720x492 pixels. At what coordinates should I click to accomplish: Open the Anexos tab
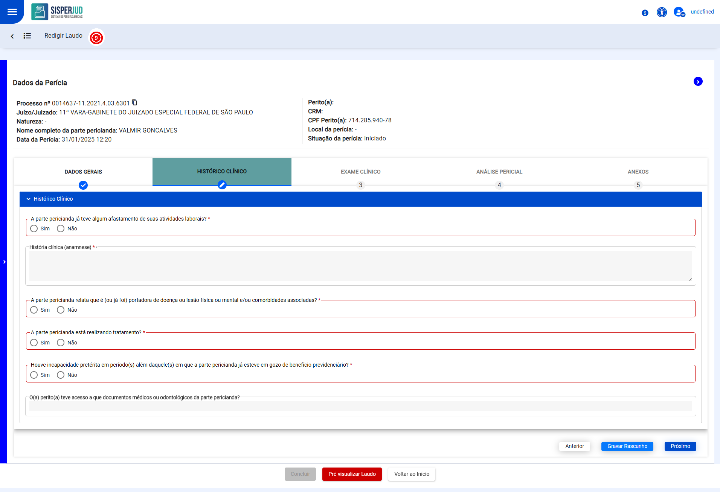(638, 172)
